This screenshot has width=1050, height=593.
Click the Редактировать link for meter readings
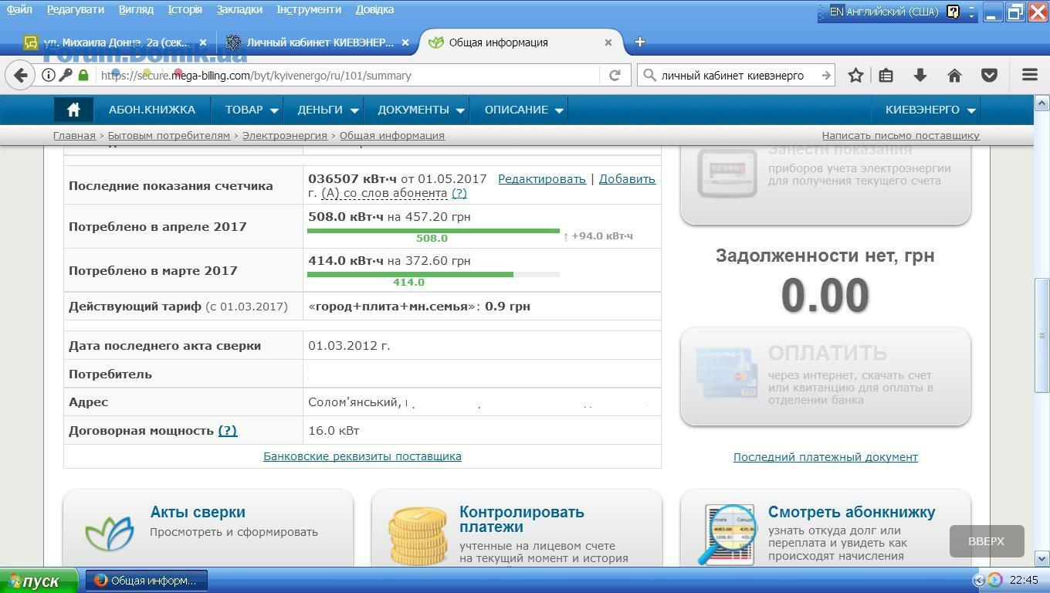tap(542, 178)
